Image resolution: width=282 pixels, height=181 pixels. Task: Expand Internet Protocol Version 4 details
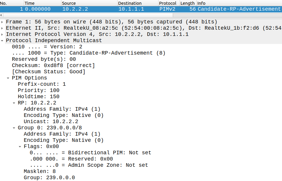(x=2, y=34)
